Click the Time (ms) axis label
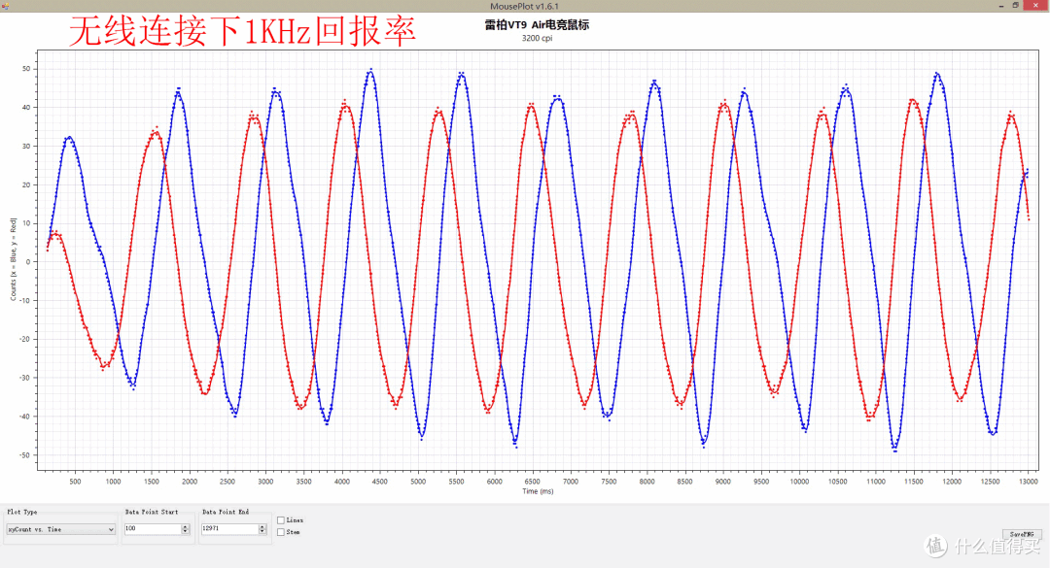The image size is (1050, 568). (x=538, y=491)
